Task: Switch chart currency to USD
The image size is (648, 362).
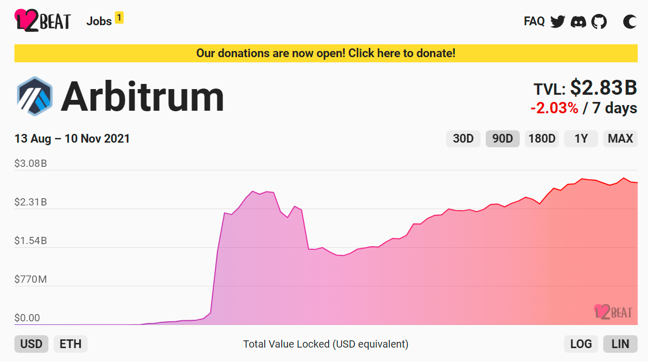Action: (31, 344)
